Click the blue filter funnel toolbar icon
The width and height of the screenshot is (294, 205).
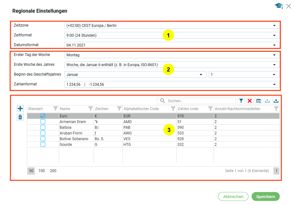(x=241, y=101)
